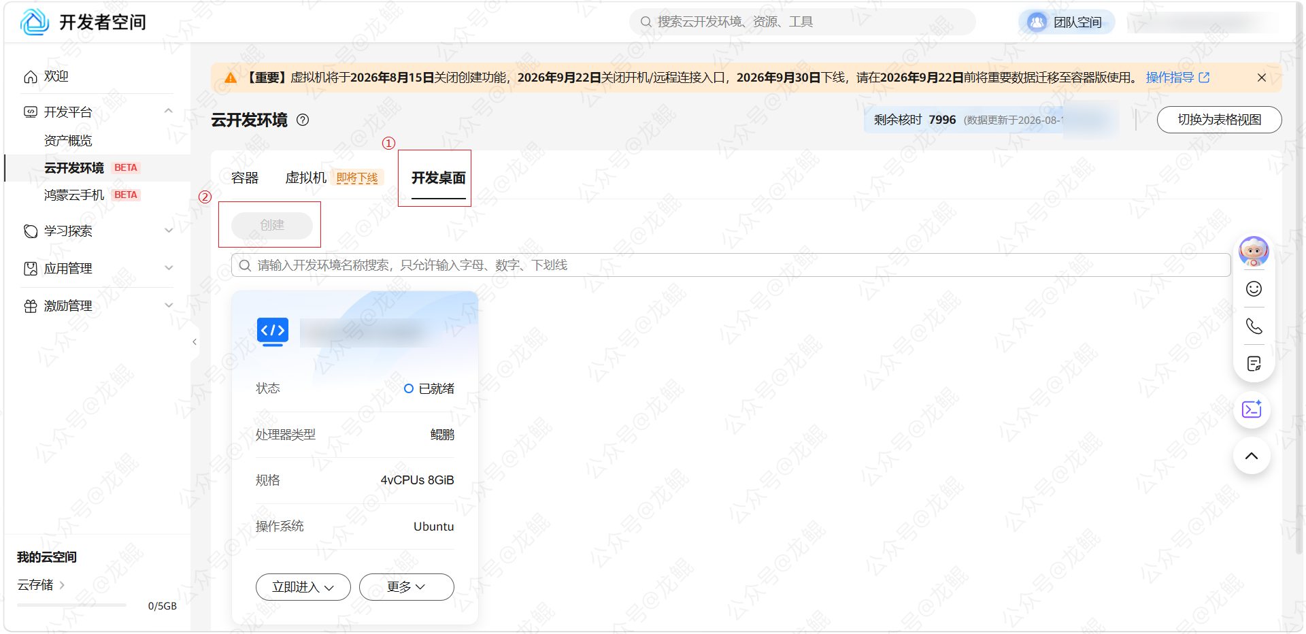Click the search magnifier icon in top bar
The width and height of the screenshot is (1306, 634).
[x=646, y=22]
